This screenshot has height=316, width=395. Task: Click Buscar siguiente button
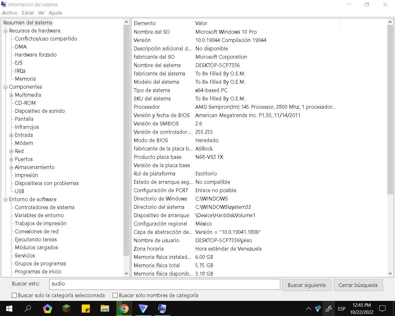pos(307,285)
